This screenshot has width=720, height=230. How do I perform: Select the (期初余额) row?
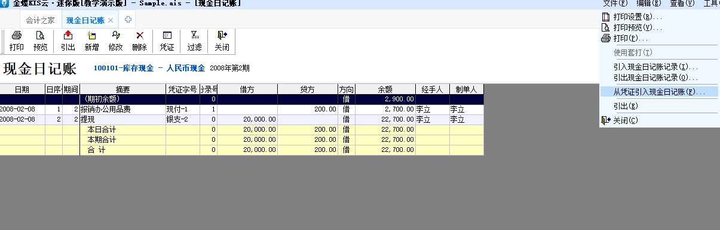(241, 100)
